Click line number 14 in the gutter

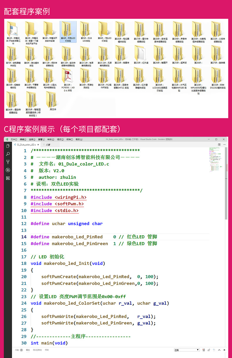tap(24, 237)
